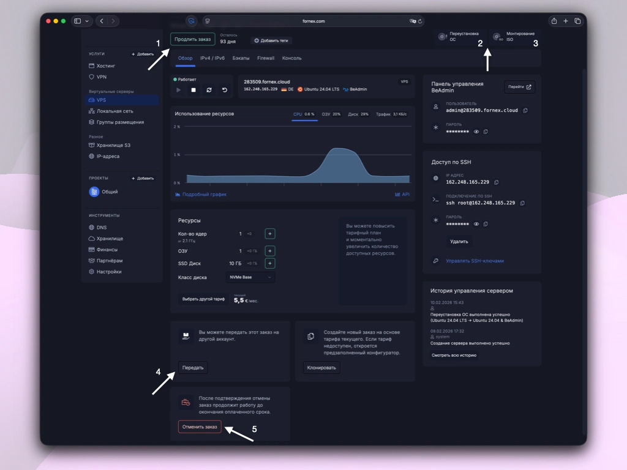Copy the BeAdmin panel password
Viewport: 627px width, 470px height.
click(x=486, y=132)
